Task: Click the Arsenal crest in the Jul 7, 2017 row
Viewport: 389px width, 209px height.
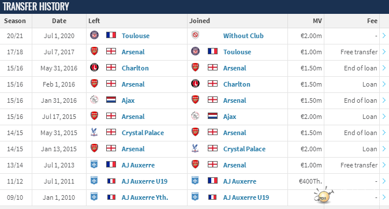Action: [x=94, y=51]
